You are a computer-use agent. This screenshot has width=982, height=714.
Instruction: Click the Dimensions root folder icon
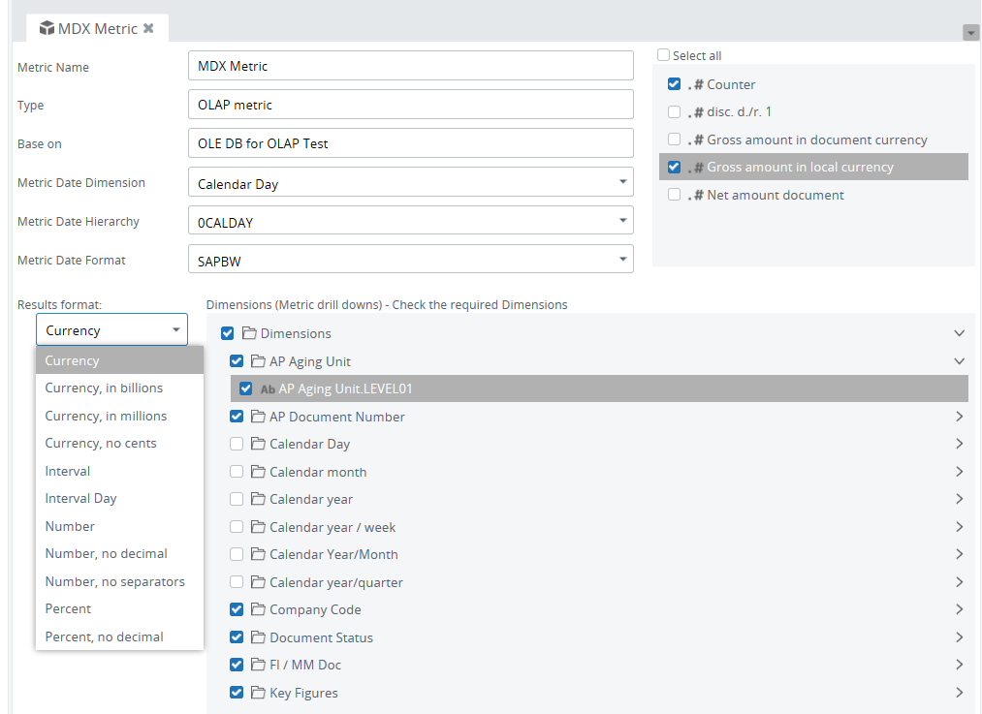249,333
